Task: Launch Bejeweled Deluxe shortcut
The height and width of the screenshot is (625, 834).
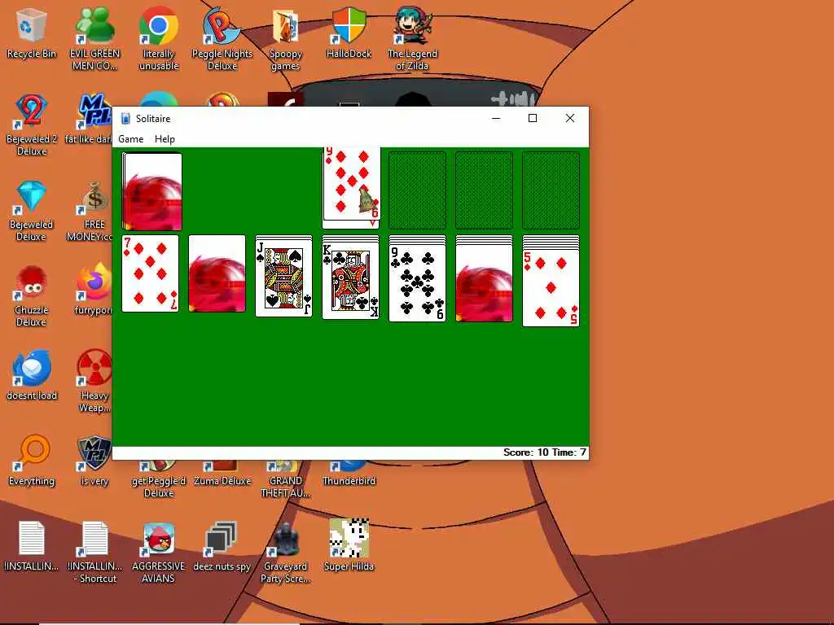Action: (32, 211)
